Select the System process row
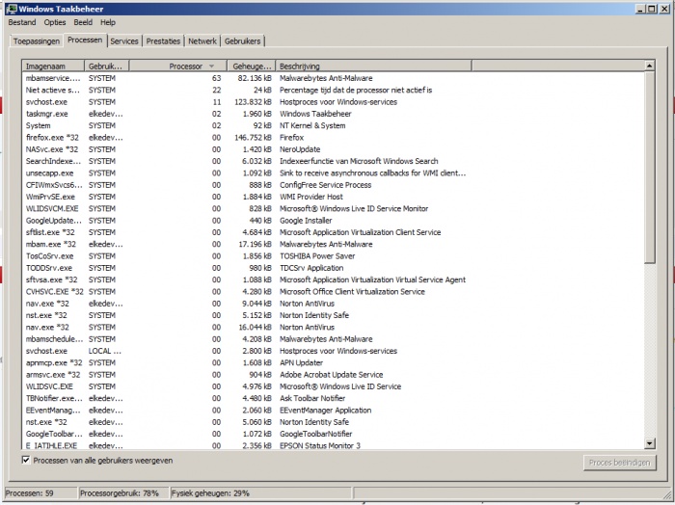675x505 pixels. [334, 125]
